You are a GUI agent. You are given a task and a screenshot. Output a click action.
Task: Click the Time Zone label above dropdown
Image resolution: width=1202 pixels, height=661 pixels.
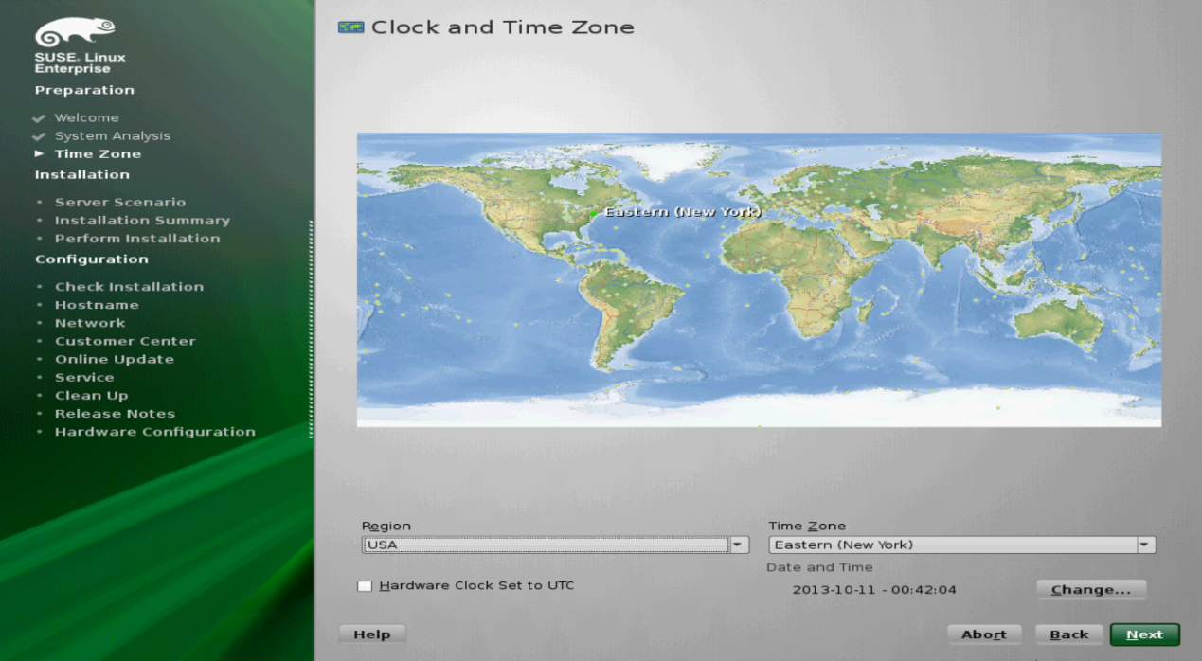coord(807,526)
